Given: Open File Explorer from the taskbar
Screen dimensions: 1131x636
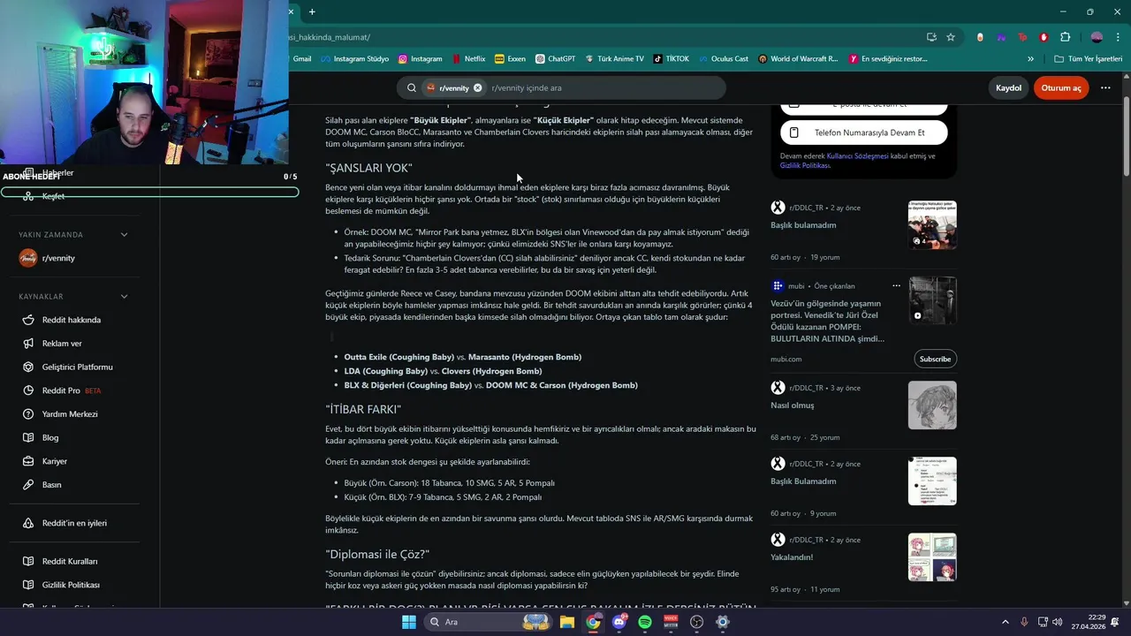Looking at the screenshot, I should (x=566, y=622).
